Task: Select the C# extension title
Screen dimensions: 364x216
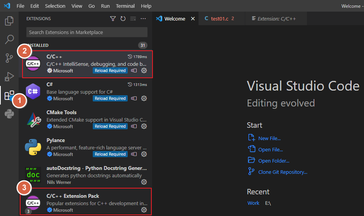Action: point(49,84)
